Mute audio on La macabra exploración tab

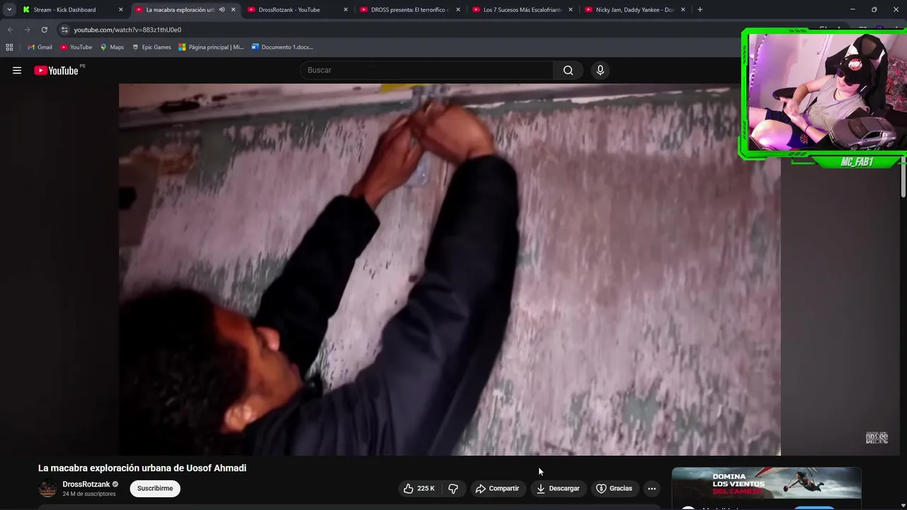coord(222,10)
